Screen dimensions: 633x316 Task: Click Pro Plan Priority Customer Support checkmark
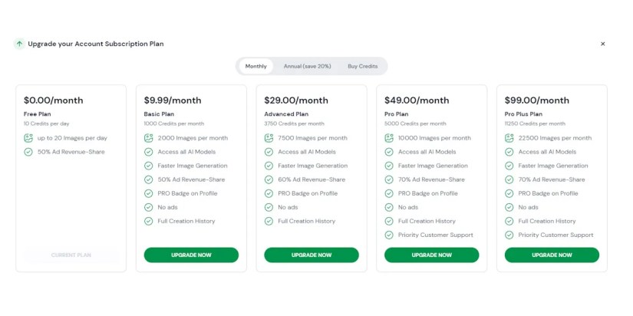click(389, 235)
